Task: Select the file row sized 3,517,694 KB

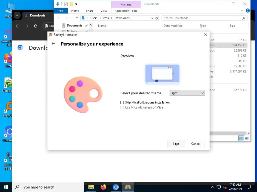Action: (x=228, y=71)
